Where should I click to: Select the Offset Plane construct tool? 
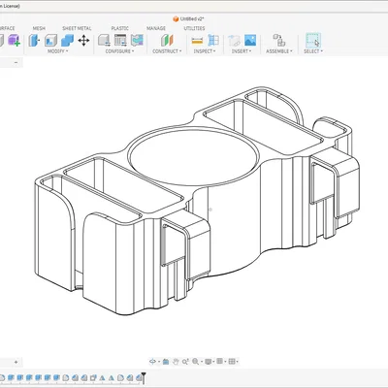click(x=168, y=41)
